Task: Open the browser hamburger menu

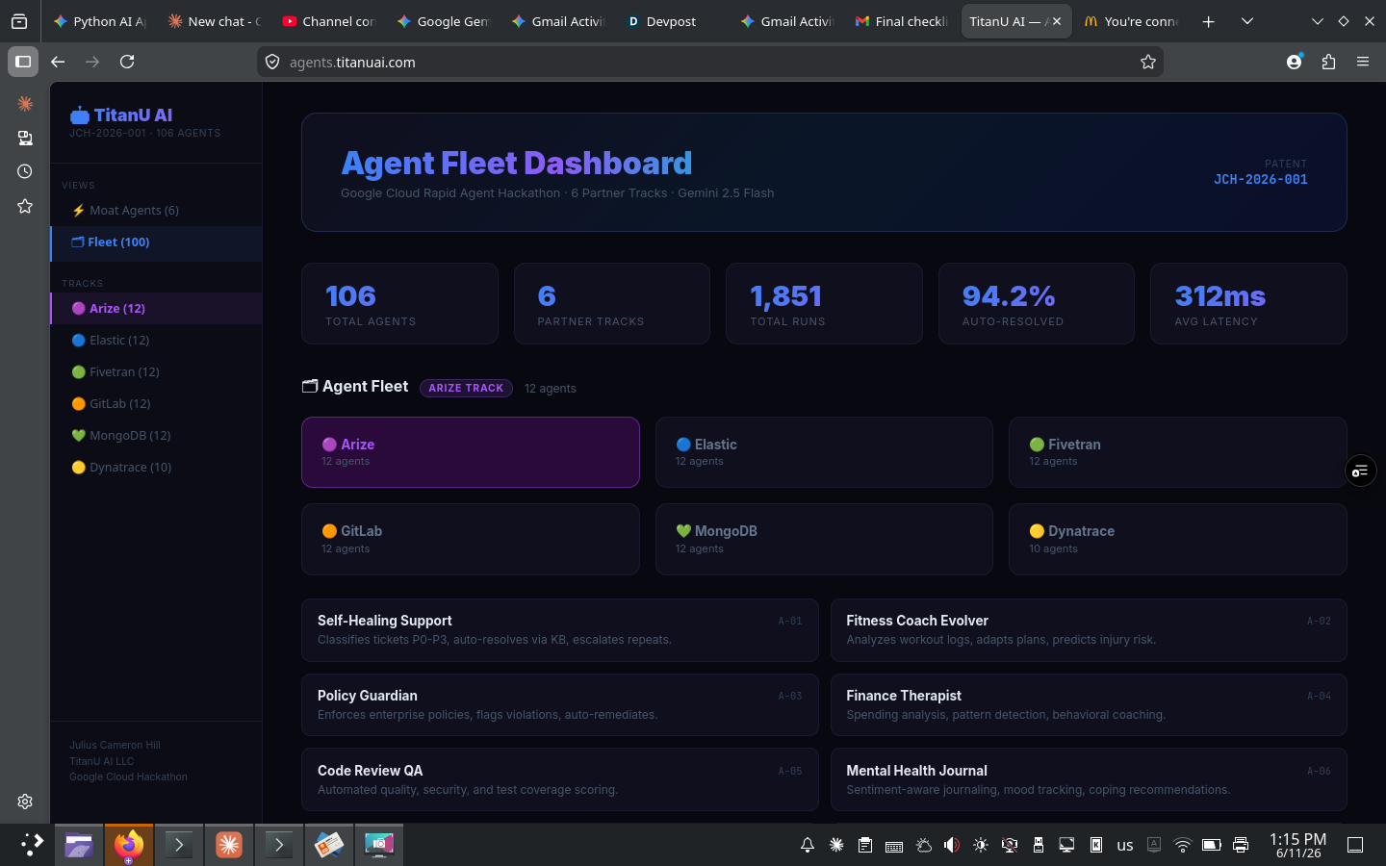Action: (x=1363, y=62)
